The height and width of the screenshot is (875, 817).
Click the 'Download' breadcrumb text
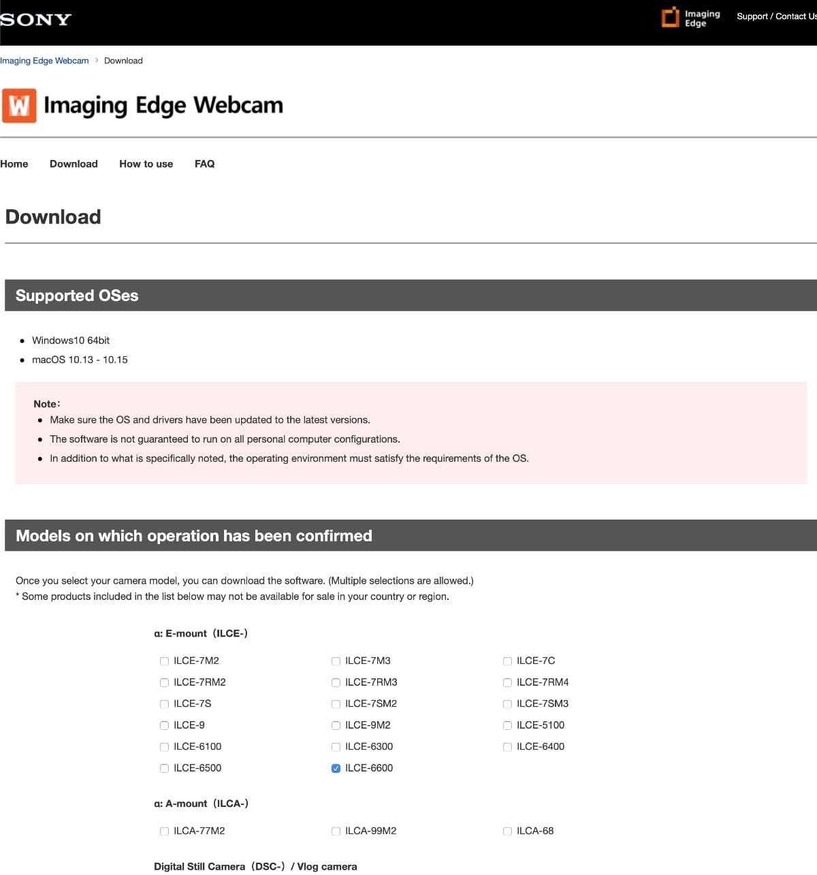pos(123,61)
